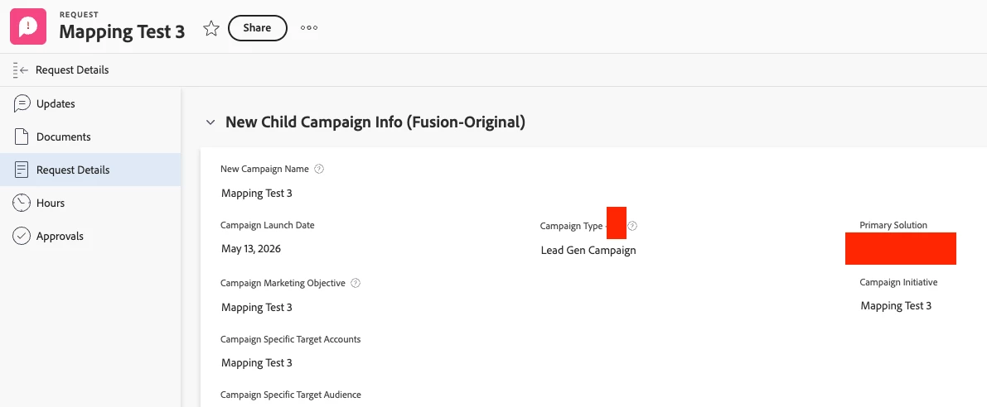
Task: Favorite the request with the star icon
Action: pyautogui.click(x=211, y=28)
